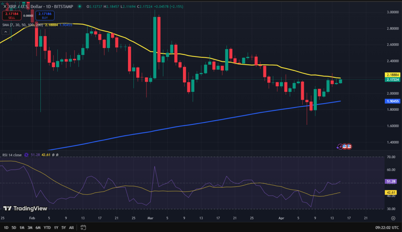402x232 pixels.
Task: Select the 1D time range
Action: (x=6, y=227)
